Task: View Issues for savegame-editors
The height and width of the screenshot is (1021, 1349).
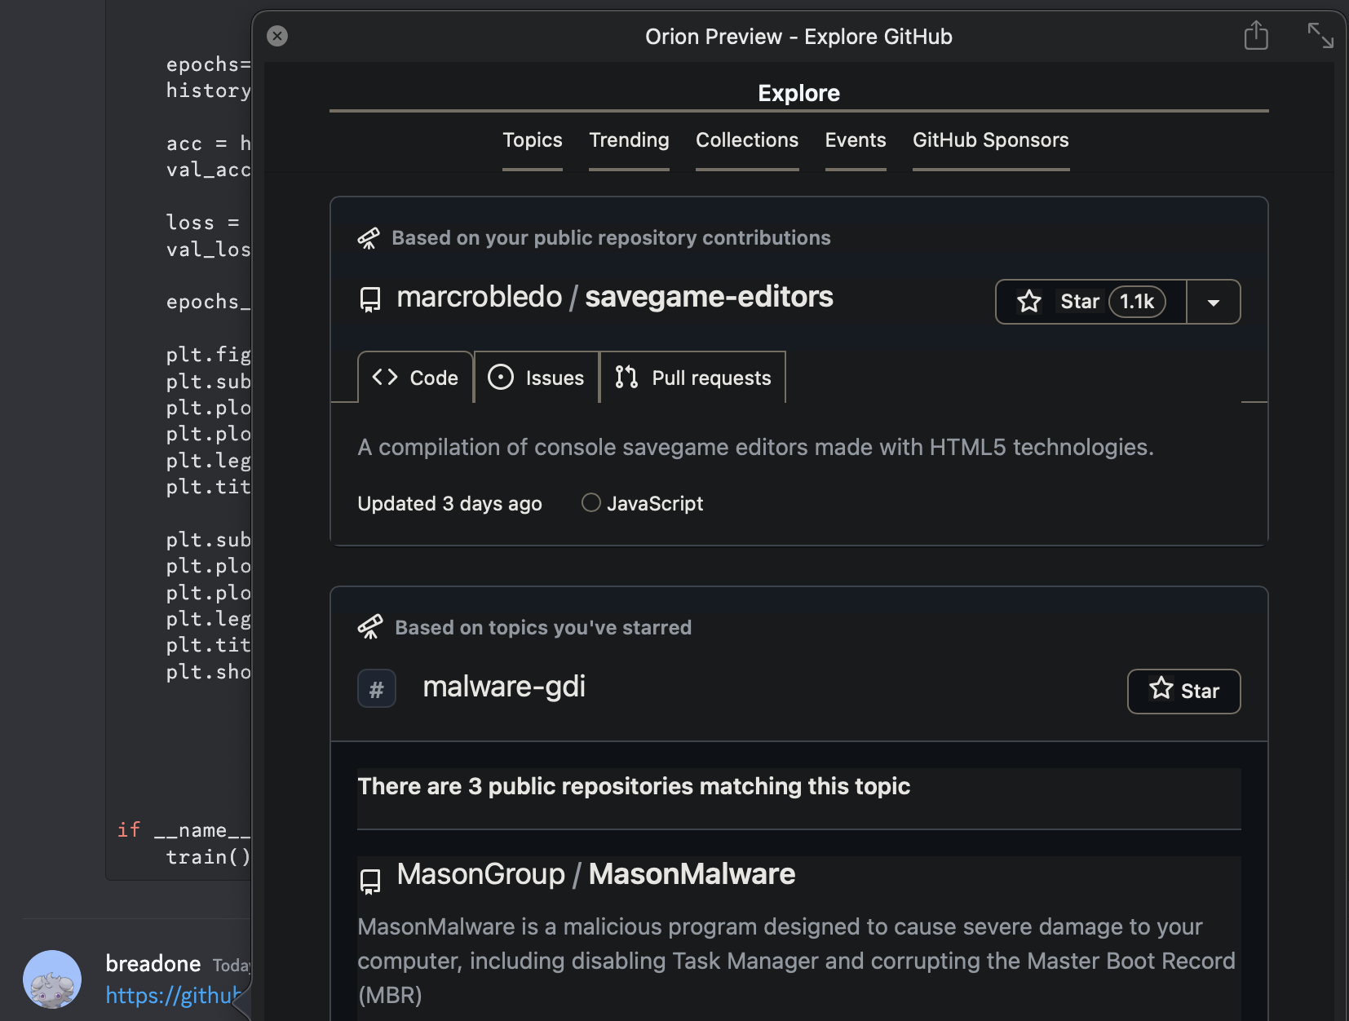Action: pyautogui.click(x=536, y=378)
